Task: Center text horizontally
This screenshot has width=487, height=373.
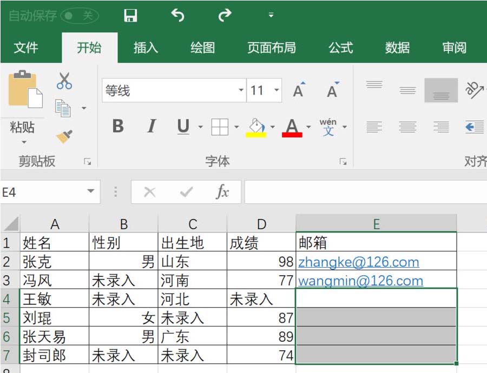Action: click(x=407, y=127)
